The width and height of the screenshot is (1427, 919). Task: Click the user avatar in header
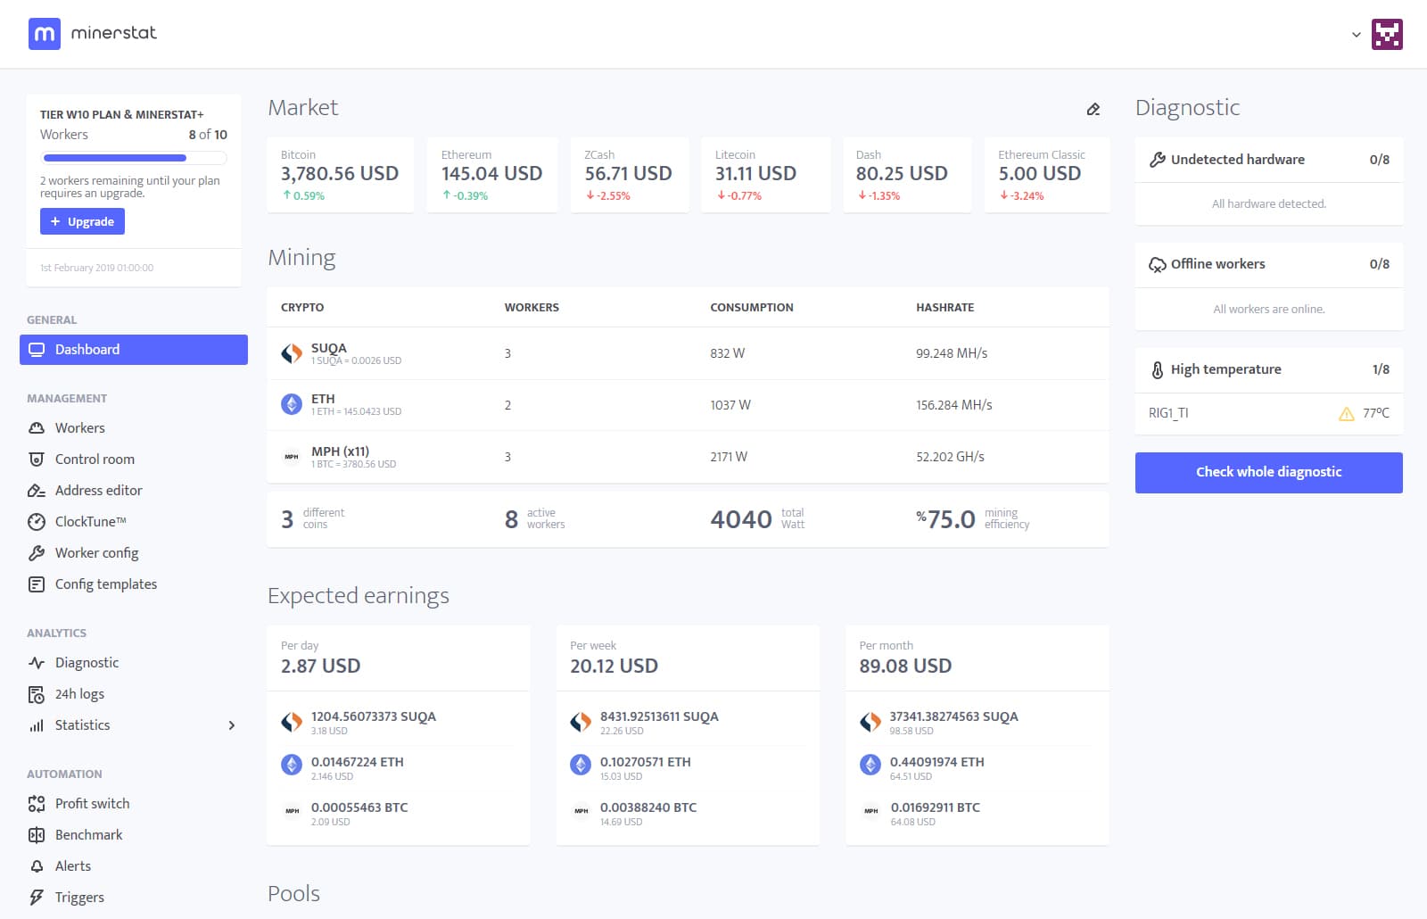coord(1386,35)
